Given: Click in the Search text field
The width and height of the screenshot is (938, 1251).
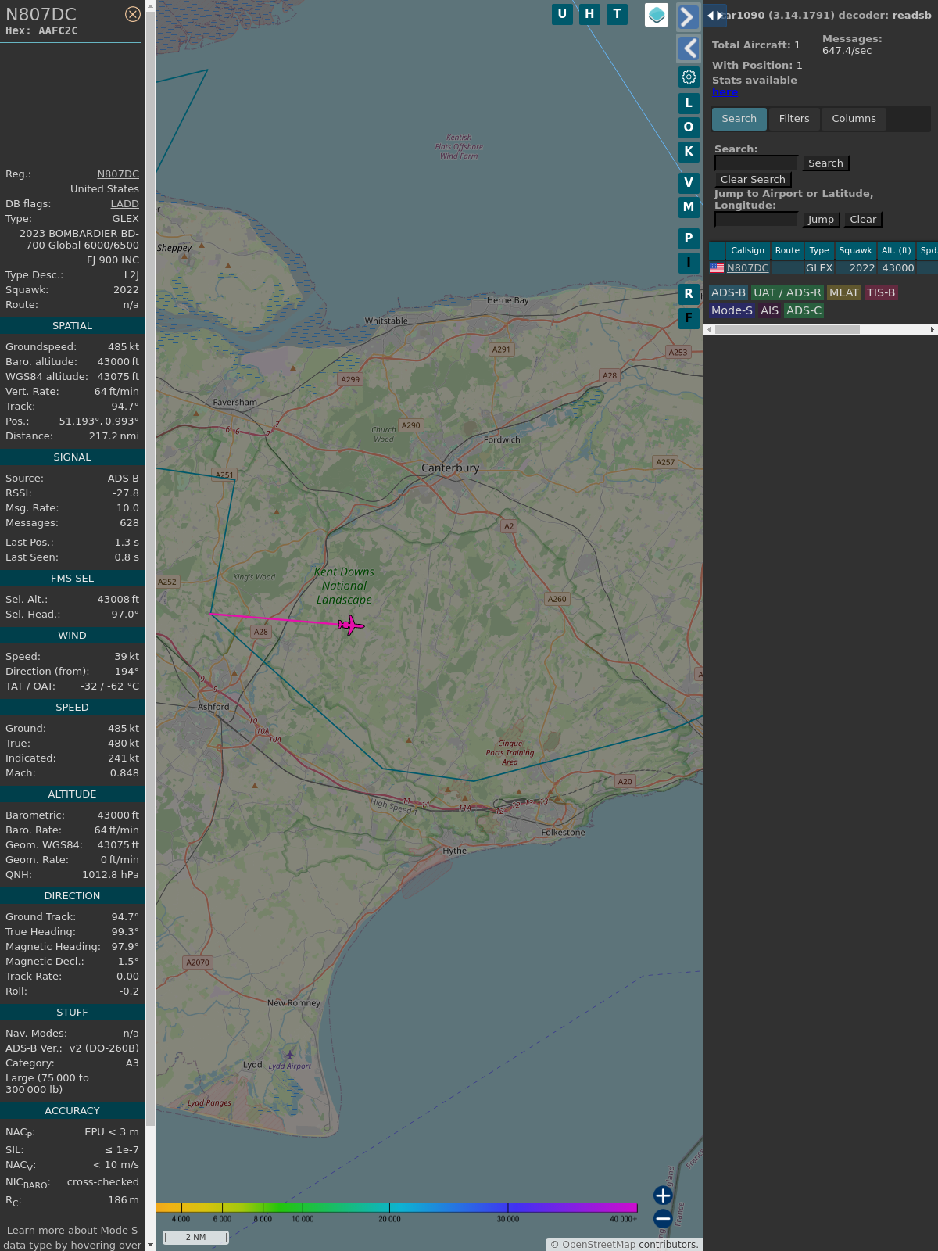Looking at the screenshot, I should (756, 163).
